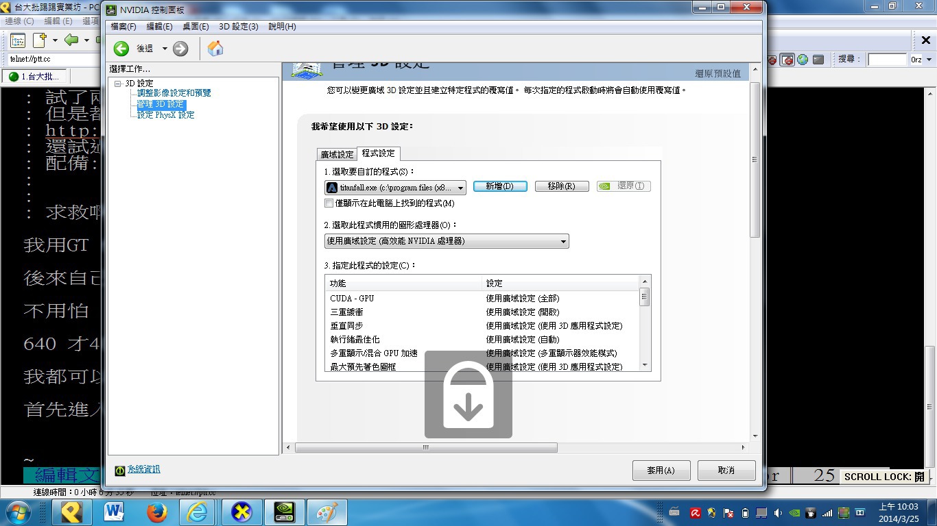Click the main pane vertical scrollbar thumb
937x526 pixels.
point(755,160)
